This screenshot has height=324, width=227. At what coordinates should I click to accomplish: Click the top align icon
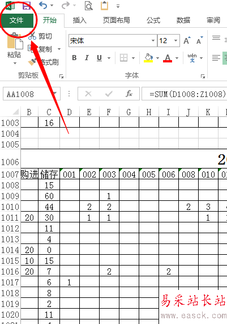pos(216,38)
